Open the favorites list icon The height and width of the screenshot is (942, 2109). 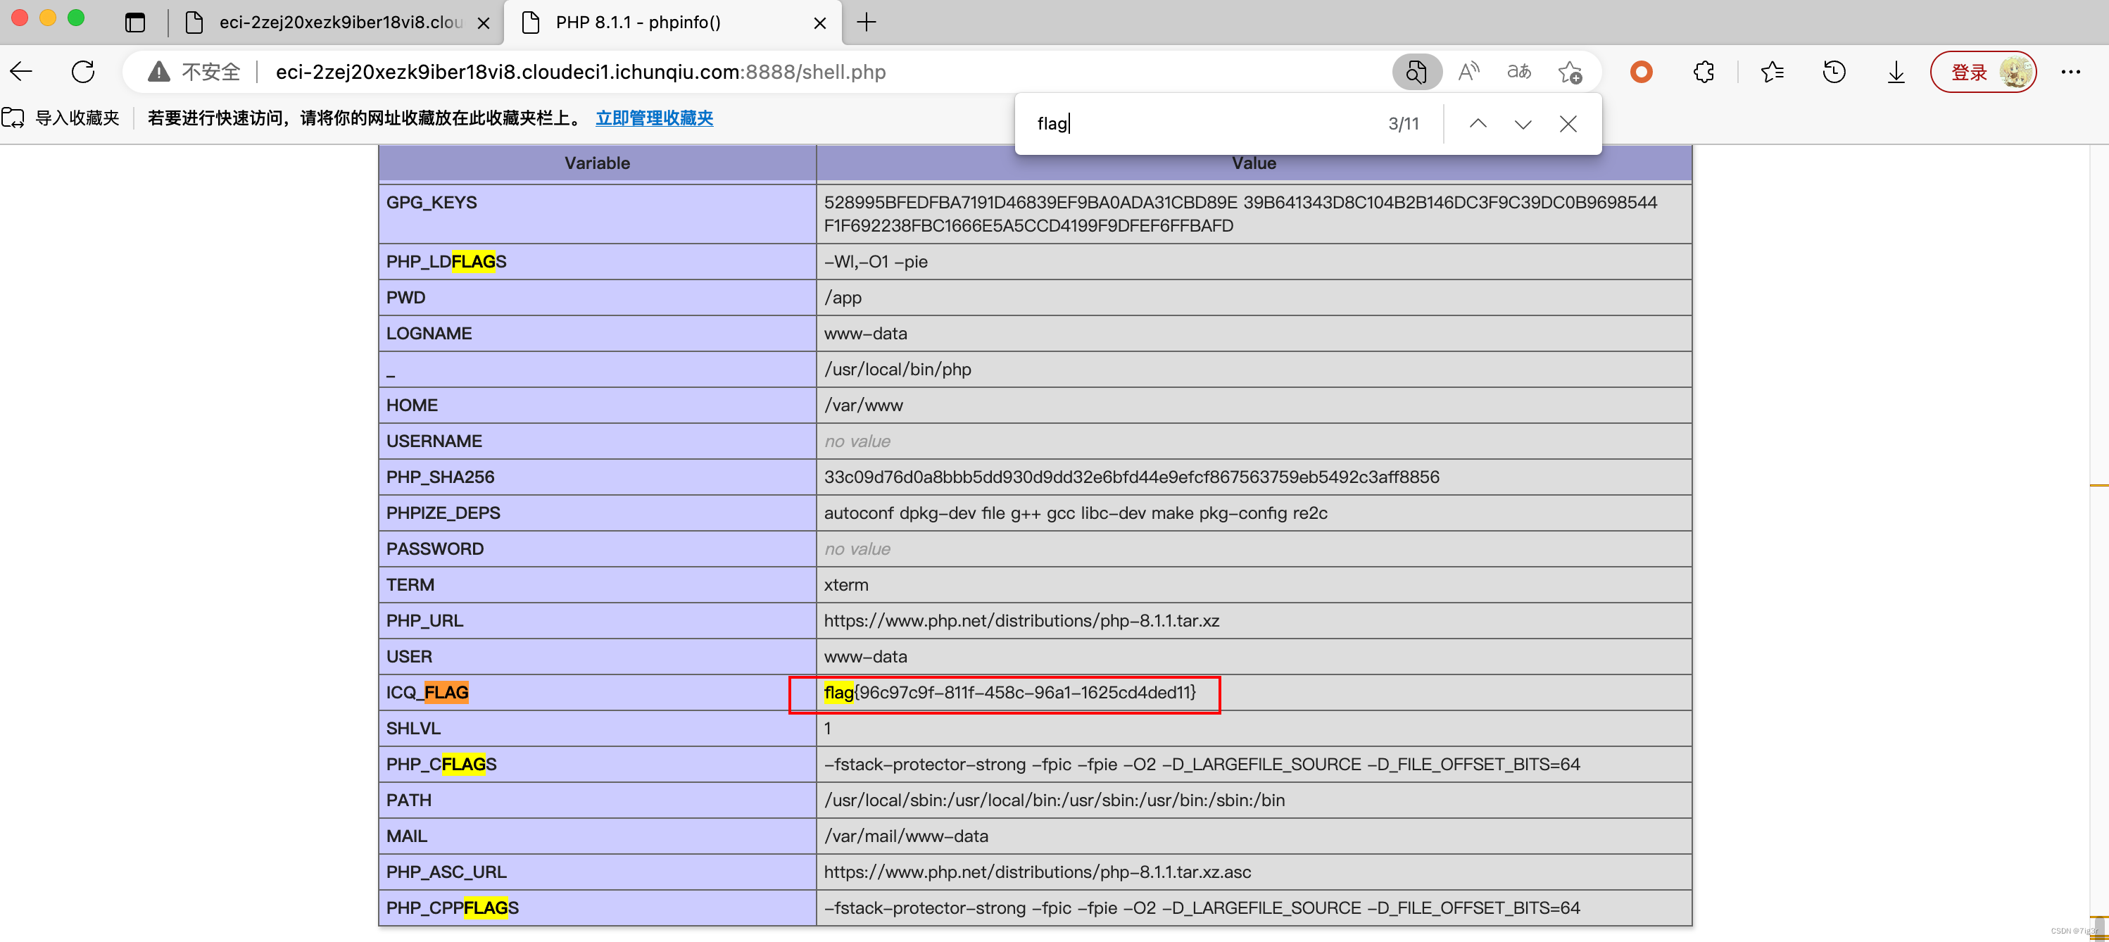(1772, 72)
